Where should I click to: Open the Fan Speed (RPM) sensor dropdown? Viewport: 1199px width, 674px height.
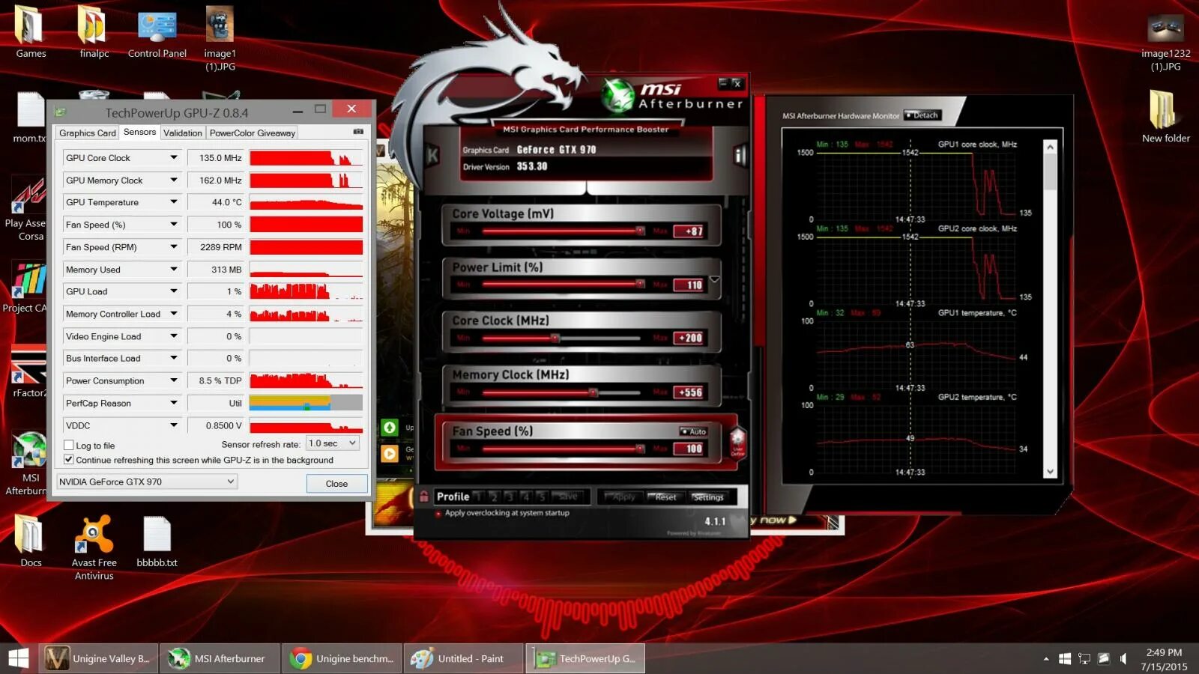point(174,246)
